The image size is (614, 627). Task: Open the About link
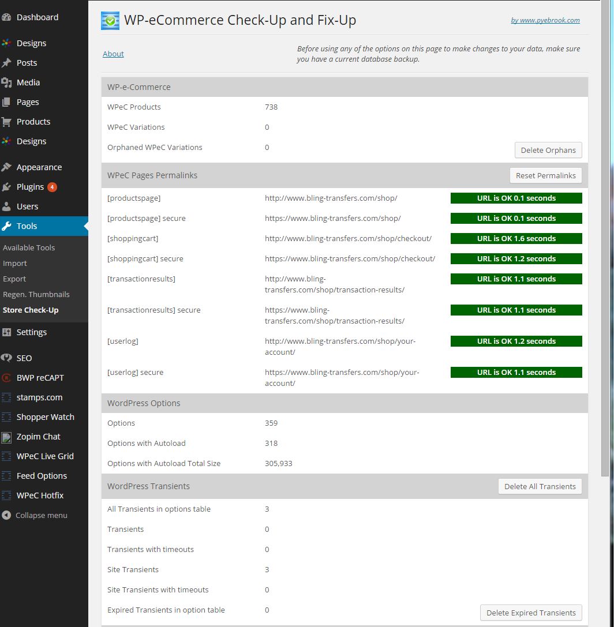point(113,54)
